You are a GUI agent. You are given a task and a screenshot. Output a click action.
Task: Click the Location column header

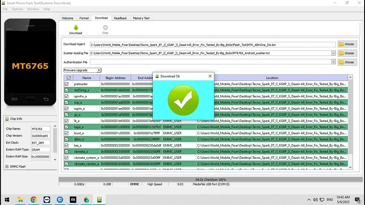click(272, 78)
